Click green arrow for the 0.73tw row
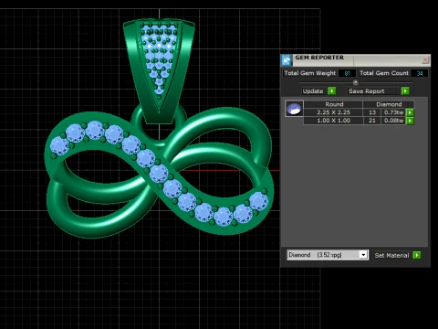The width and height of the screenshot is (438, 329). 410,112
